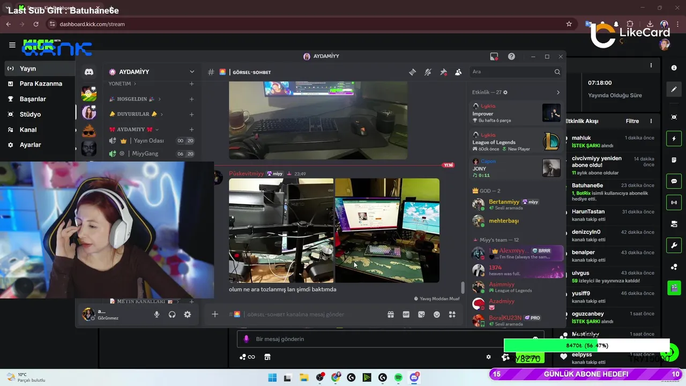Open right monitor setup photo from Püskevitmiyy
Screen dimensions: 686x386
tap(387, 231)
